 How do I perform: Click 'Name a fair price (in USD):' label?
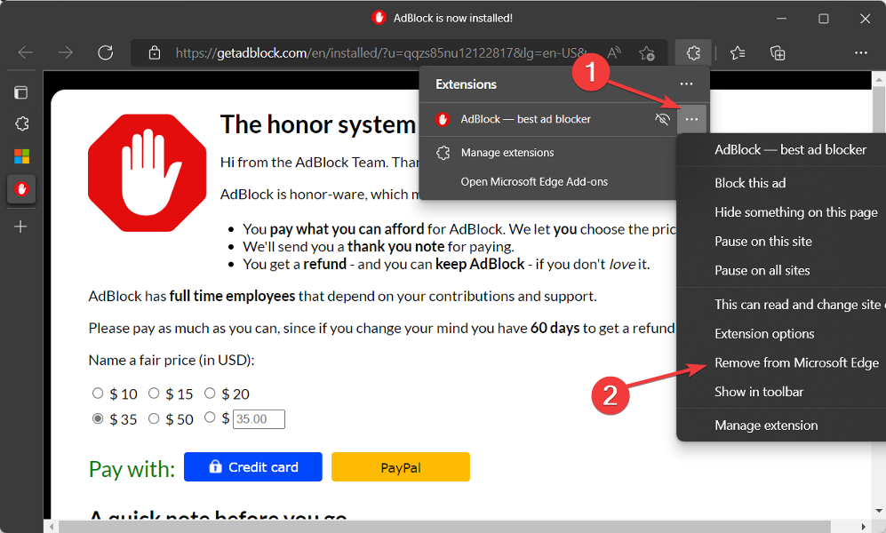(172, 361)
